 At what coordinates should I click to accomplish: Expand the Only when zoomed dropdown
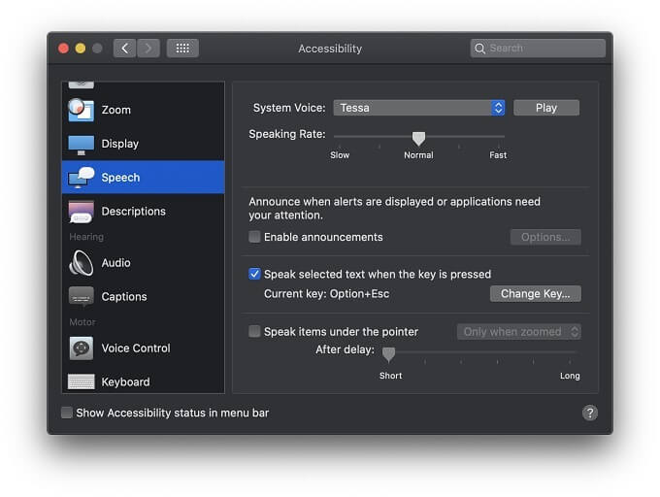click(x=519, y=332)
